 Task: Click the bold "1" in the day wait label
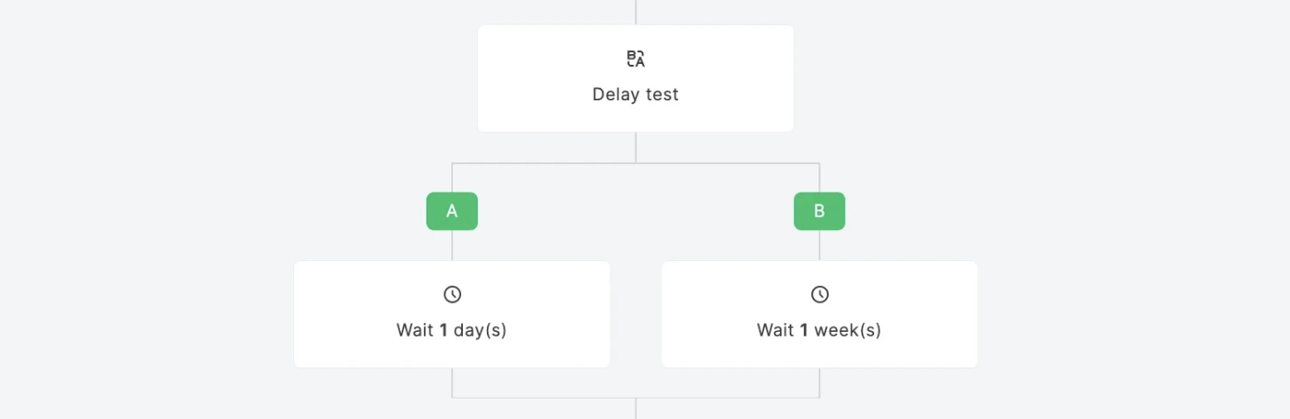443,330
